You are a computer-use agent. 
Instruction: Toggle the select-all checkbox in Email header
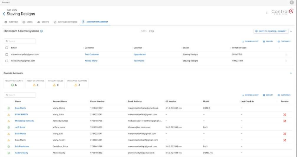tap(7, 48)
